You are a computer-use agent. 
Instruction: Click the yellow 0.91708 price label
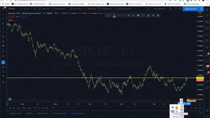click(x=200, y=78)
